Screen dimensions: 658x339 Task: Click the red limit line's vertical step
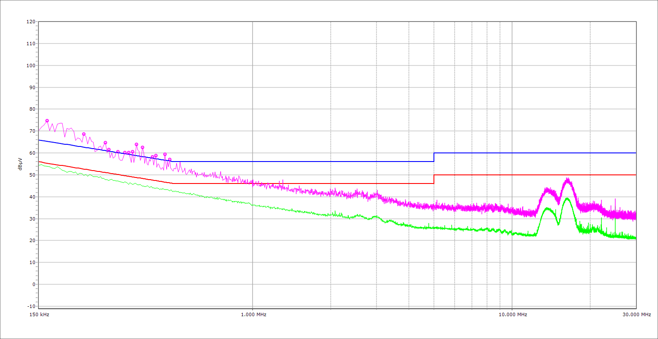(434, 179)
